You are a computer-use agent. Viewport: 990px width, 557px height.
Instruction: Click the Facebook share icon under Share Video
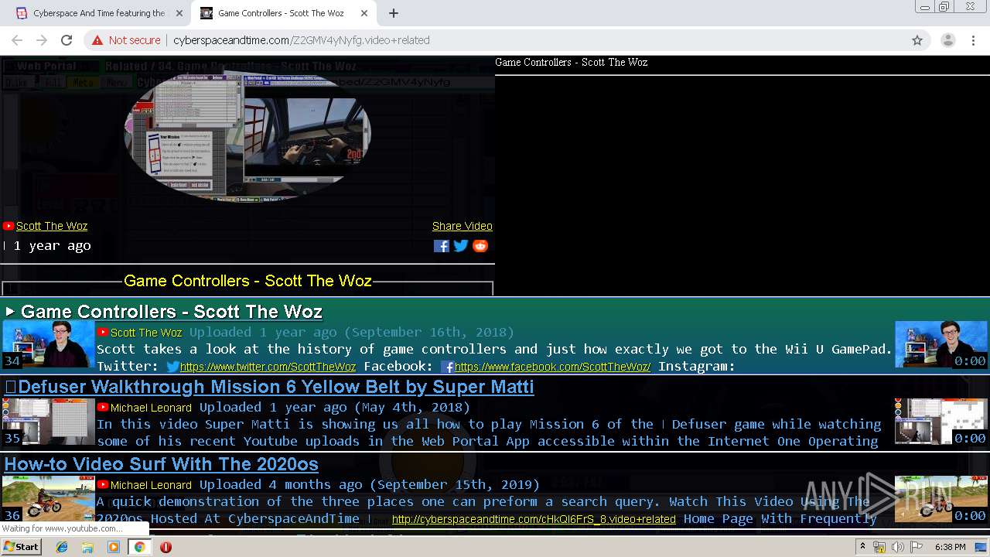[x=441, y=246]
